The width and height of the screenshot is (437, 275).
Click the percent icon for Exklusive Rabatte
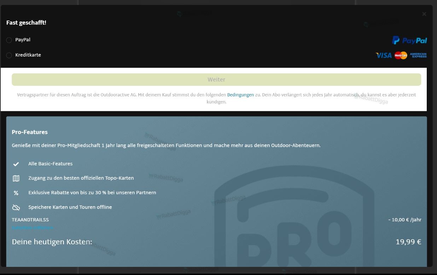16,193
